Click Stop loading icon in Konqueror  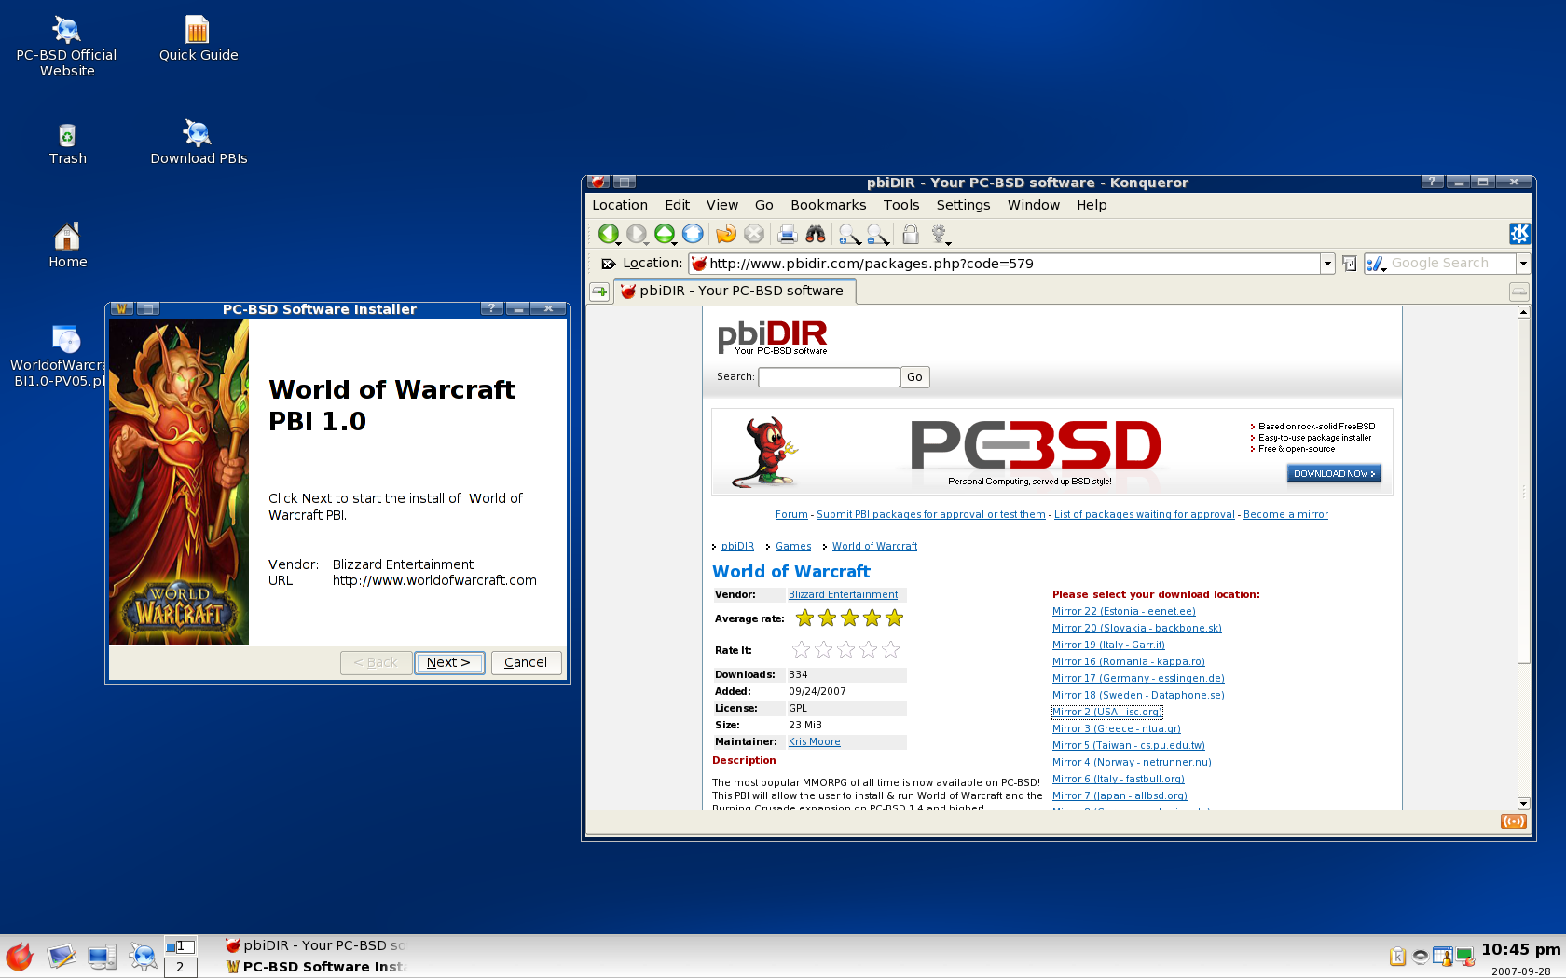tap(754, 234)
